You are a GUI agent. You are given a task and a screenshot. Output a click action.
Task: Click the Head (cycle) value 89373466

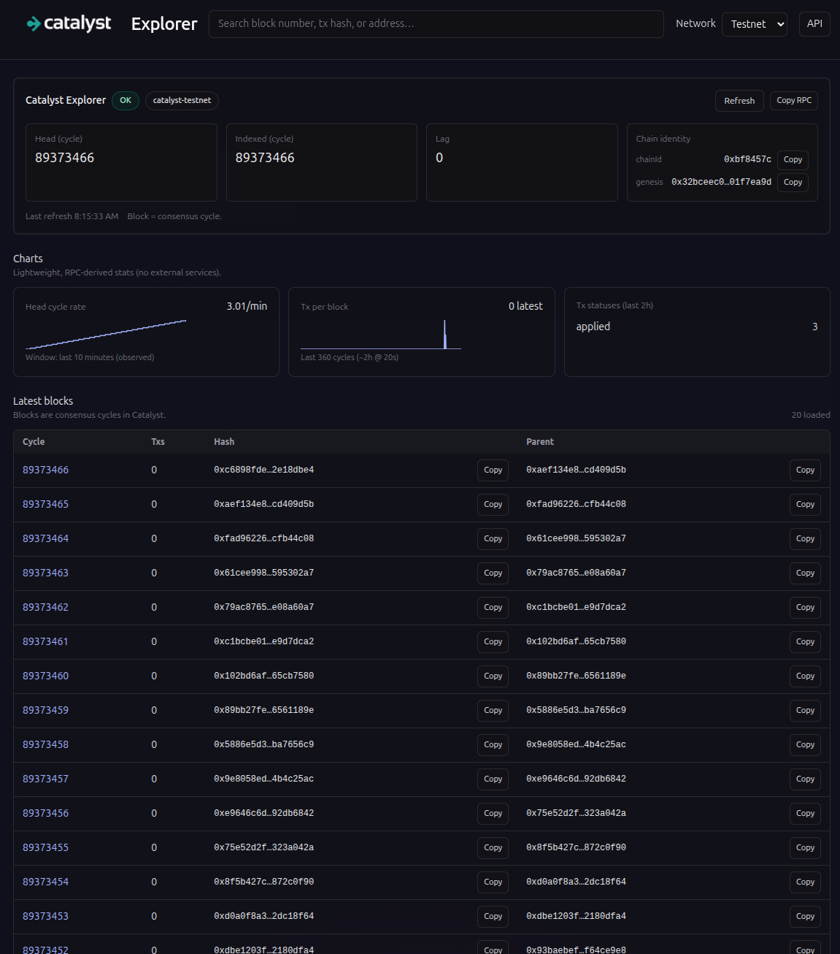point(64,158)
